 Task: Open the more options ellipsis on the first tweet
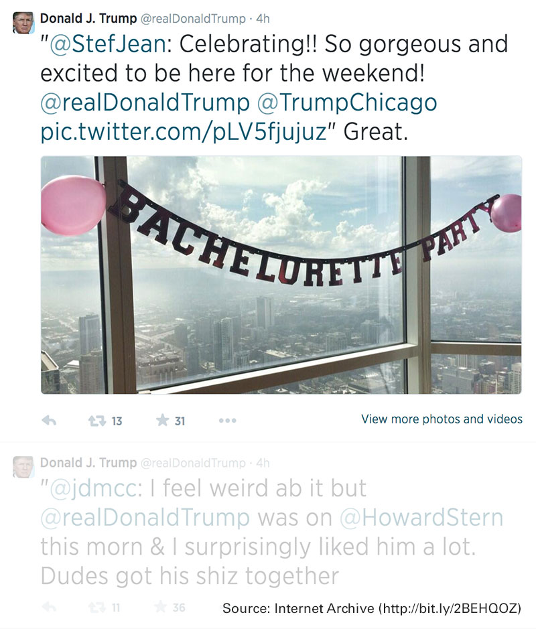click(x=227, y=421)
